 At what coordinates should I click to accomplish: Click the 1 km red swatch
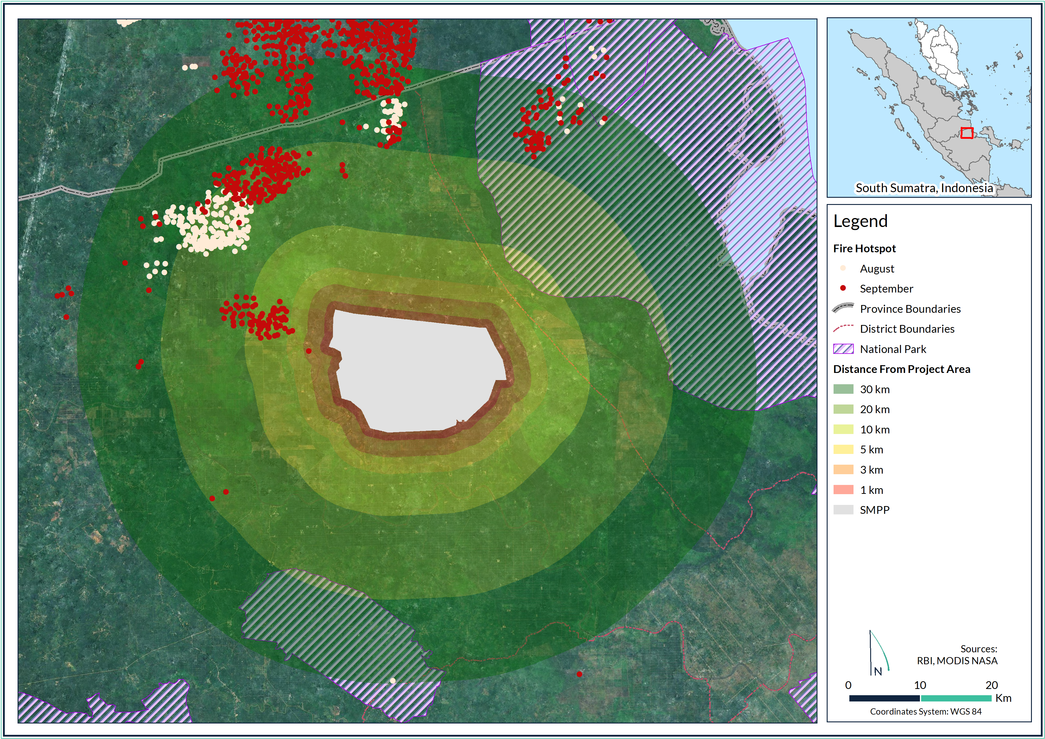[843, 489]
